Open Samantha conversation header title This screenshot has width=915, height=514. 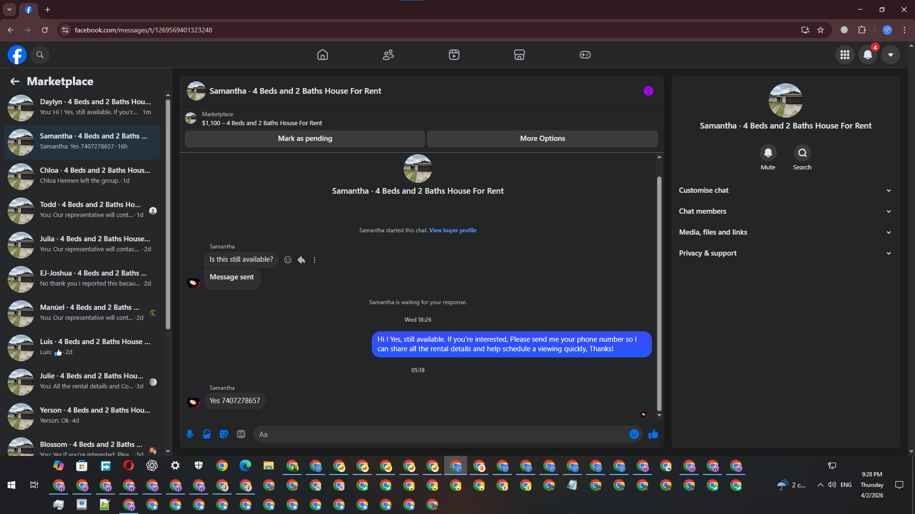(x=295, y=91)
